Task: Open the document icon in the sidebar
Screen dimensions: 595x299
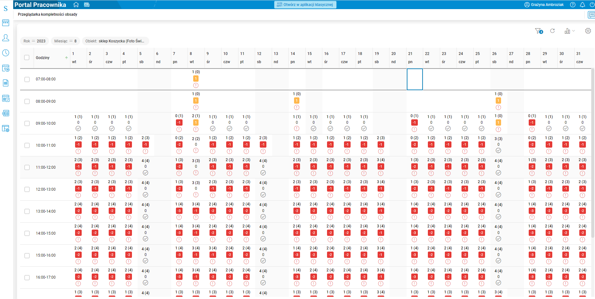Action: point(6,83)
